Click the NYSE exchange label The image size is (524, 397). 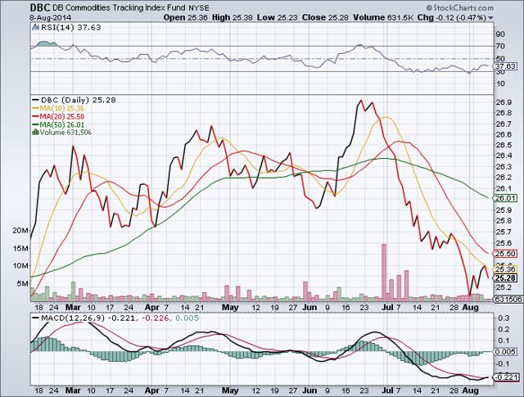click(x=198, y=8)
